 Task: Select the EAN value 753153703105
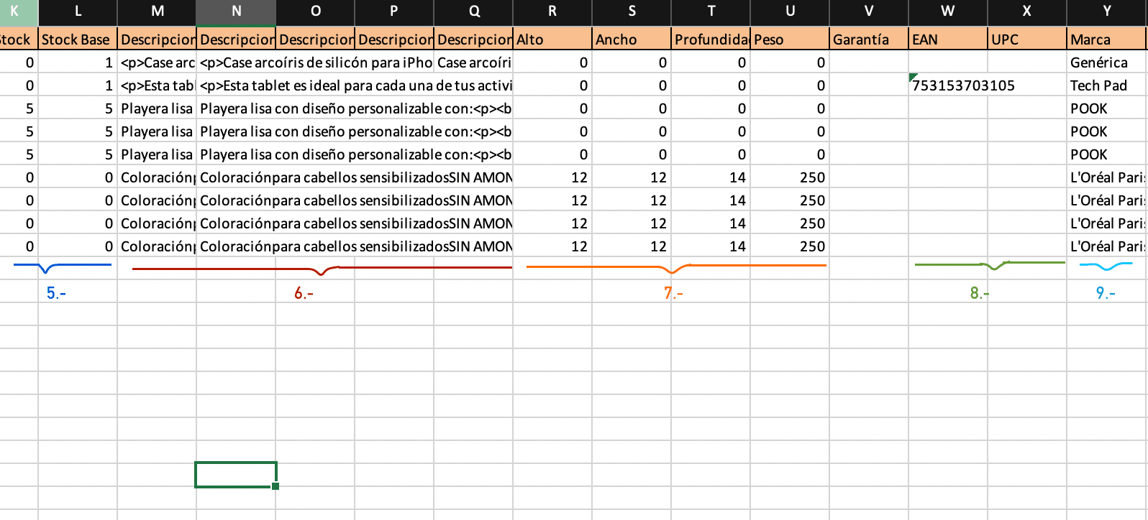(963, 85)
